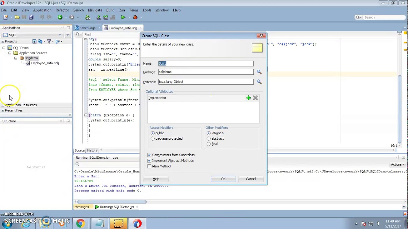The height and width of the screenshot is (229, 408).
Task: Click the green Run toolbar icon
Action: coord(123,17)
